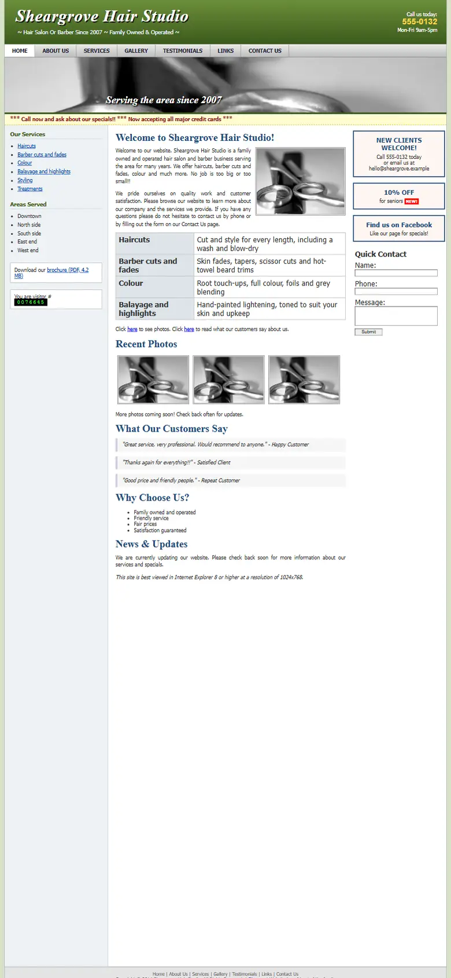Image resolution: width=451 pixels, height=978 pixels.
Task: Open SERVICES in the top navigation
Action: [97, 51]
